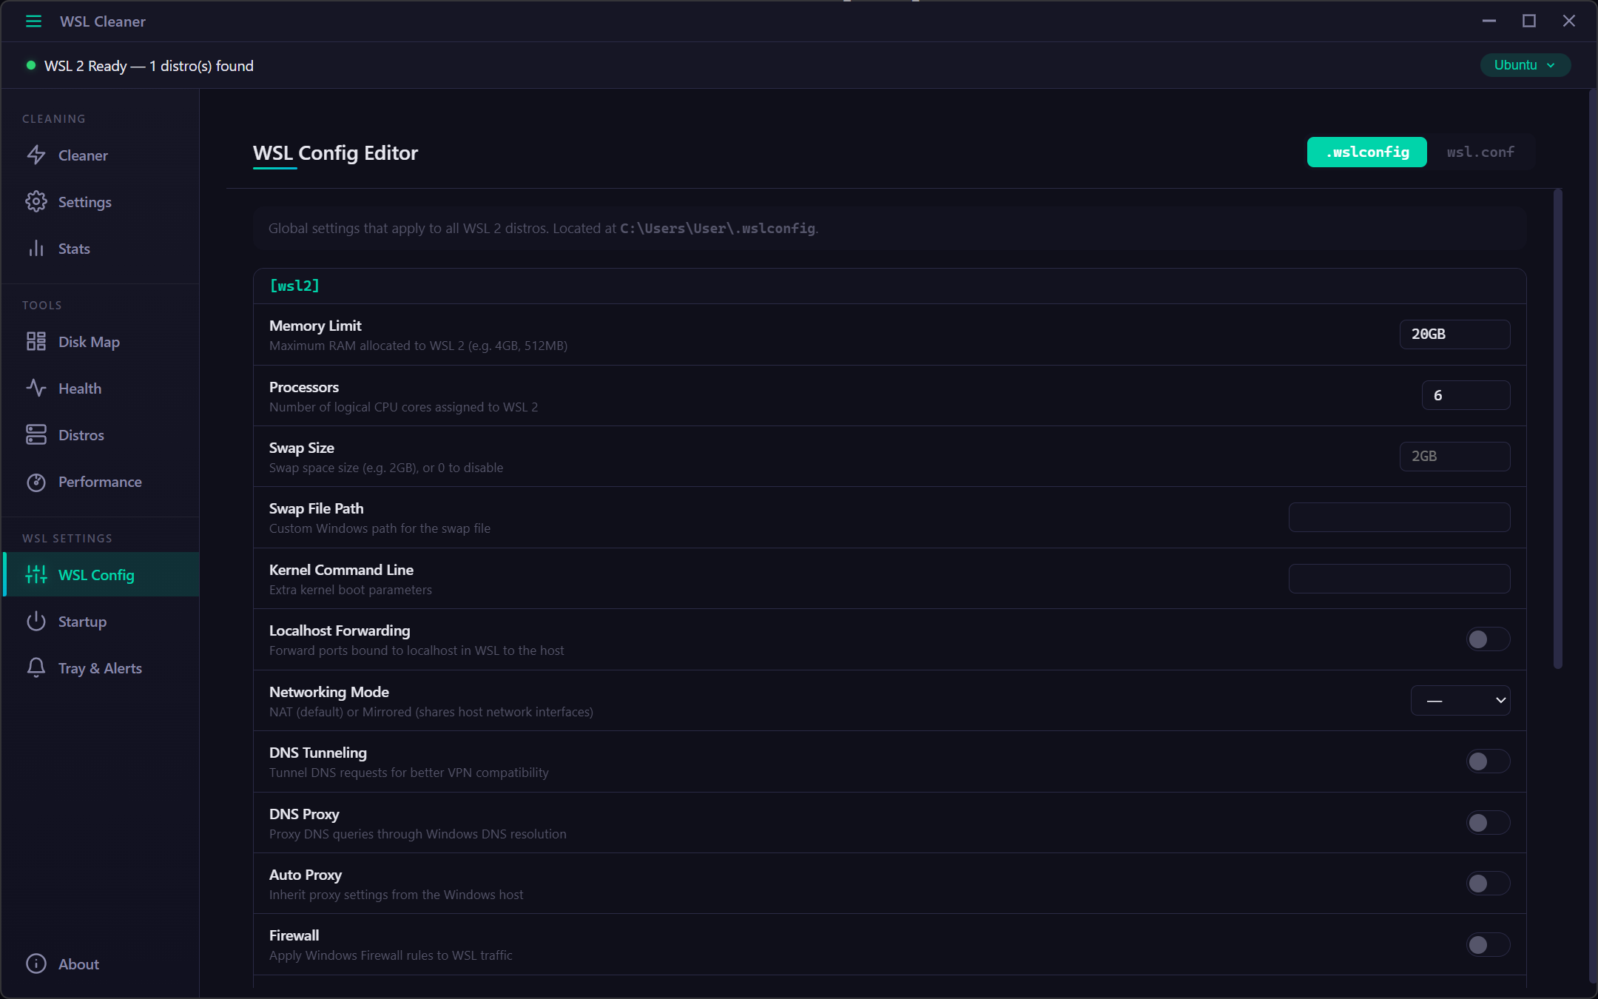
Task: Select the .wslconfig tab
Action: click(1366, 152)
